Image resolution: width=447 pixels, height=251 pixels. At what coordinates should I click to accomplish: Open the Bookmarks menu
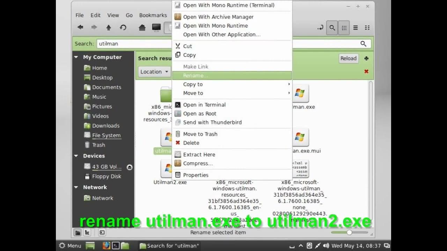[x=153, y=15]
